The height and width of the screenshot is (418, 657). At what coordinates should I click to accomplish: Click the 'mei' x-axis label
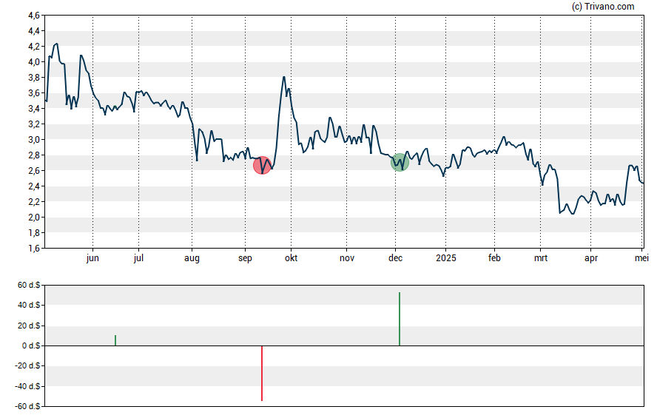tap(641, 258)
